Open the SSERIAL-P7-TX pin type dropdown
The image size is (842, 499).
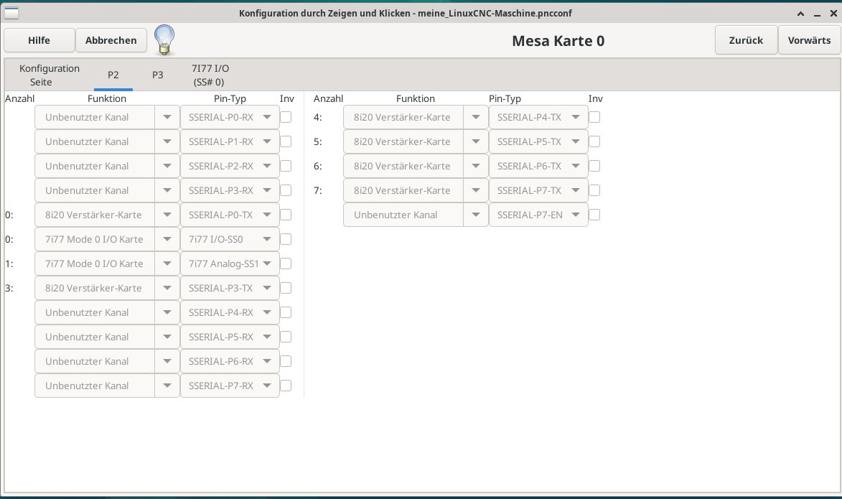click(x=538, y=190)
